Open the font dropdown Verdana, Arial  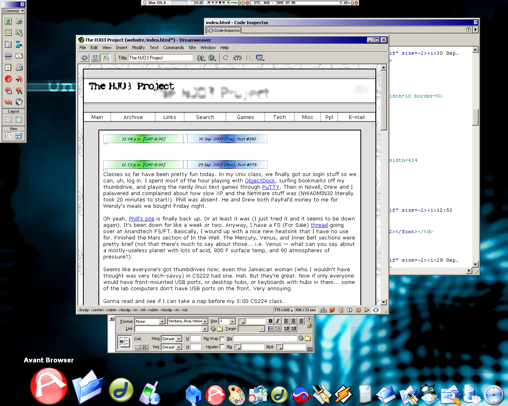click(x=188, y=321)
